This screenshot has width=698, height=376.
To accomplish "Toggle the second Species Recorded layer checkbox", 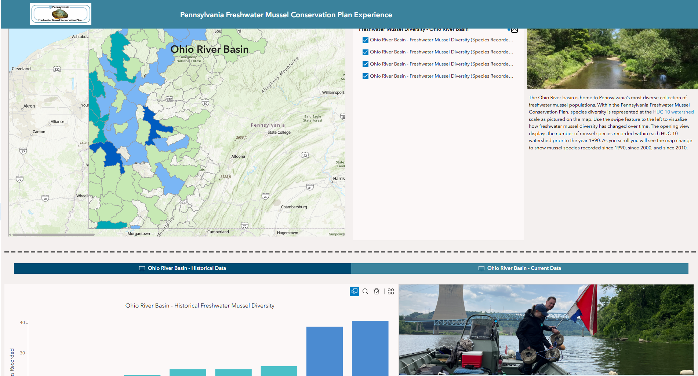I will point(365,52).
